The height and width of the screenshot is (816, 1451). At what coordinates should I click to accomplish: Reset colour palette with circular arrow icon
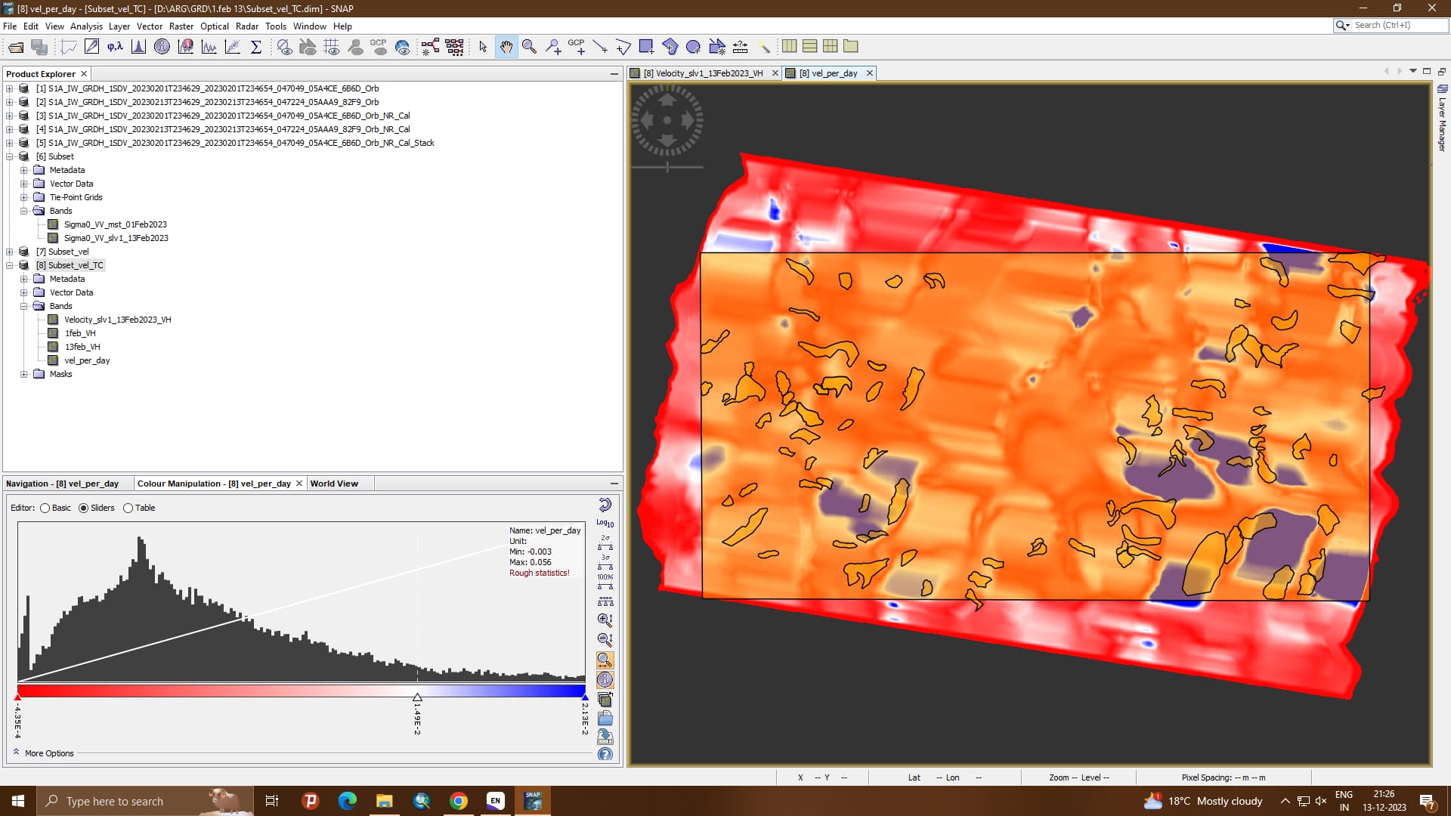click(x=605, y=505)
